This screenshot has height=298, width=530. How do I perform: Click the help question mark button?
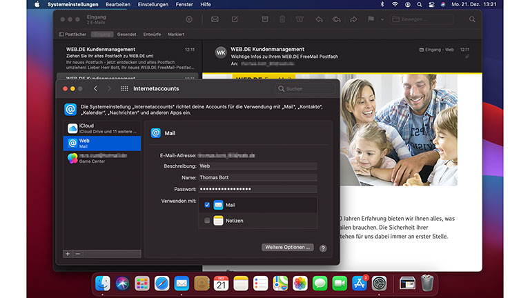pos(323,248)
